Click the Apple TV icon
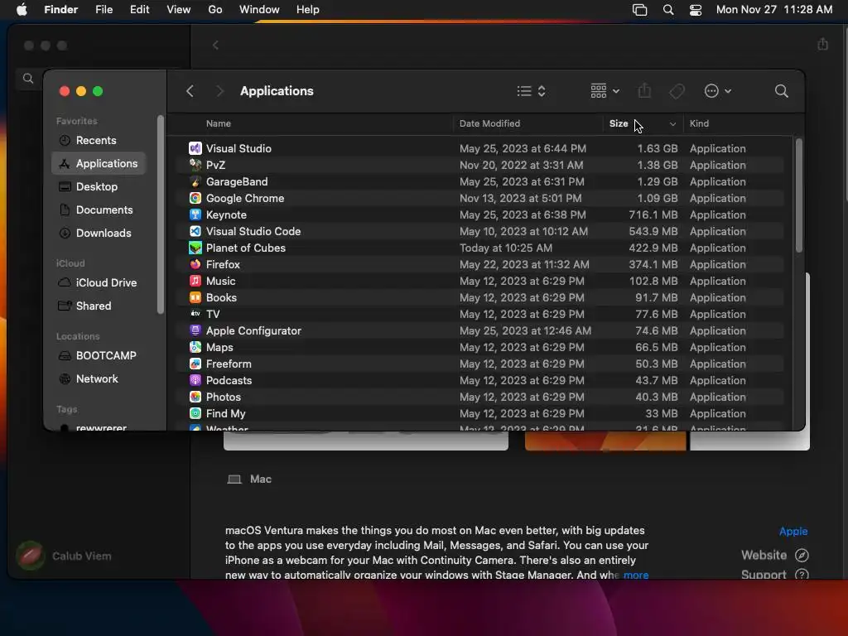Viewport: 848px width, 636px height. pyautogui.click(x=195, y=314)
